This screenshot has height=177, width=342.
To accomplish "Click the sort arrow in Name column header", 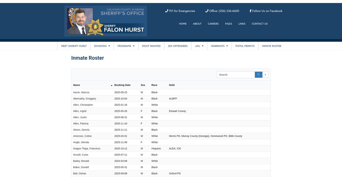I will pyautogui.click(x=111, y=85).
